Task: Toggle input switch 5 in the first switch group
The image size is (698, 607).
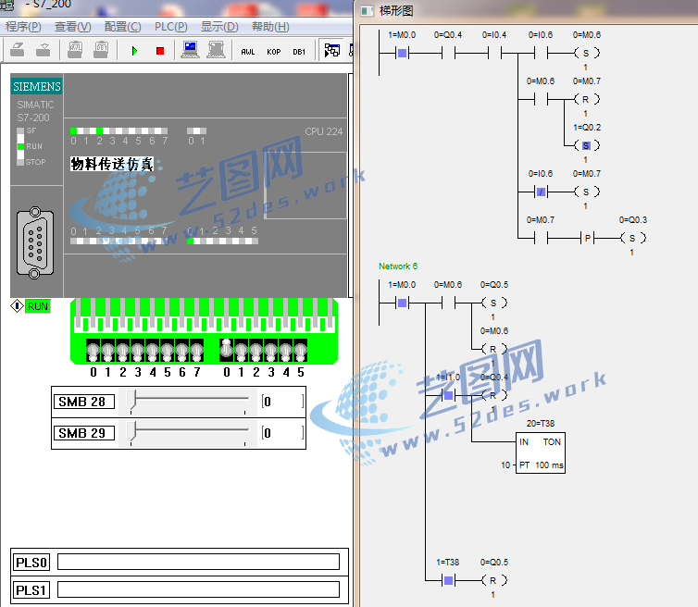Action: 167,351
